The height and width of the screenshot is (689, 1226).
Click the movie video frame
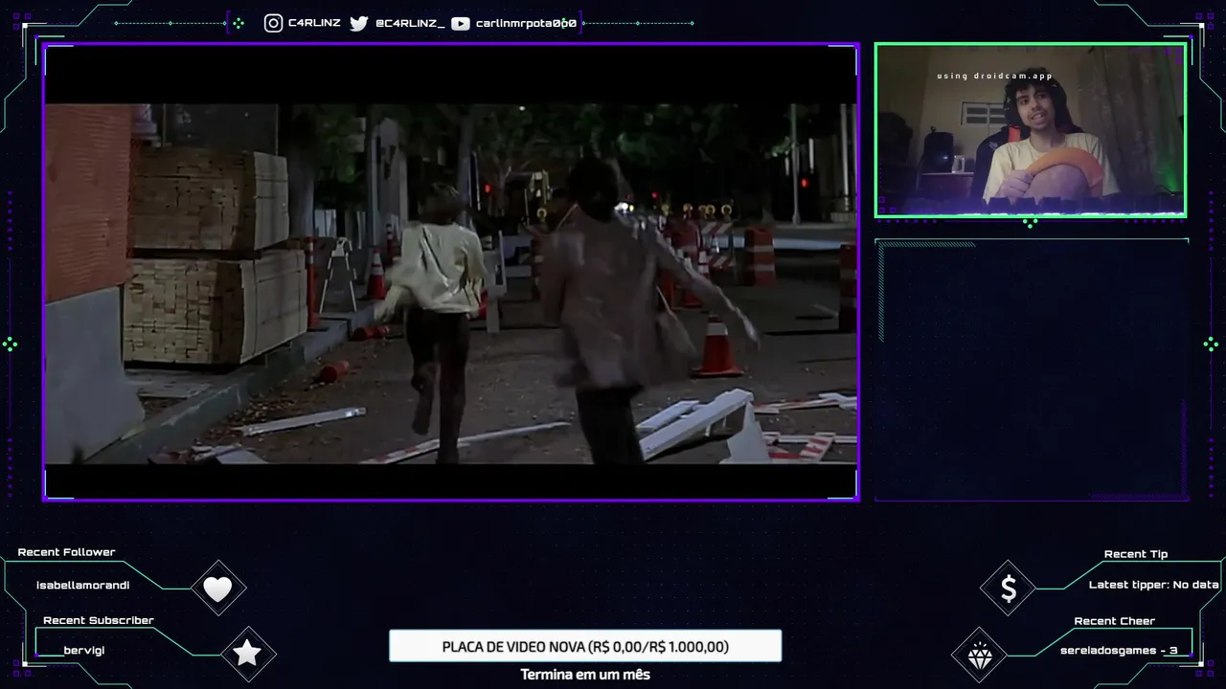(450, 272)
